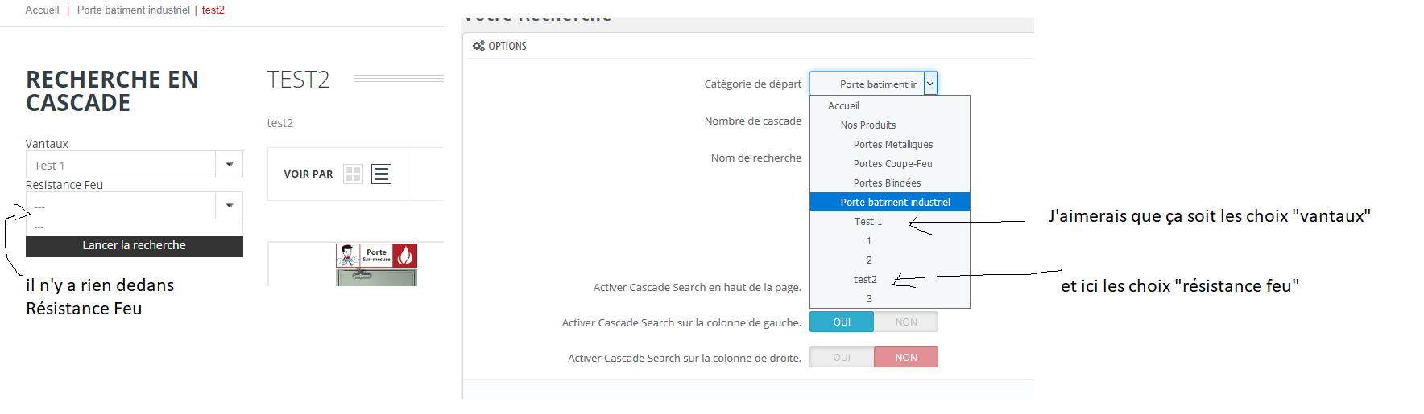The width and height of the screenshot is (1424, 414).
Task: Open Porte batiment industriel breadcrumb link
Action: (134, 10)
